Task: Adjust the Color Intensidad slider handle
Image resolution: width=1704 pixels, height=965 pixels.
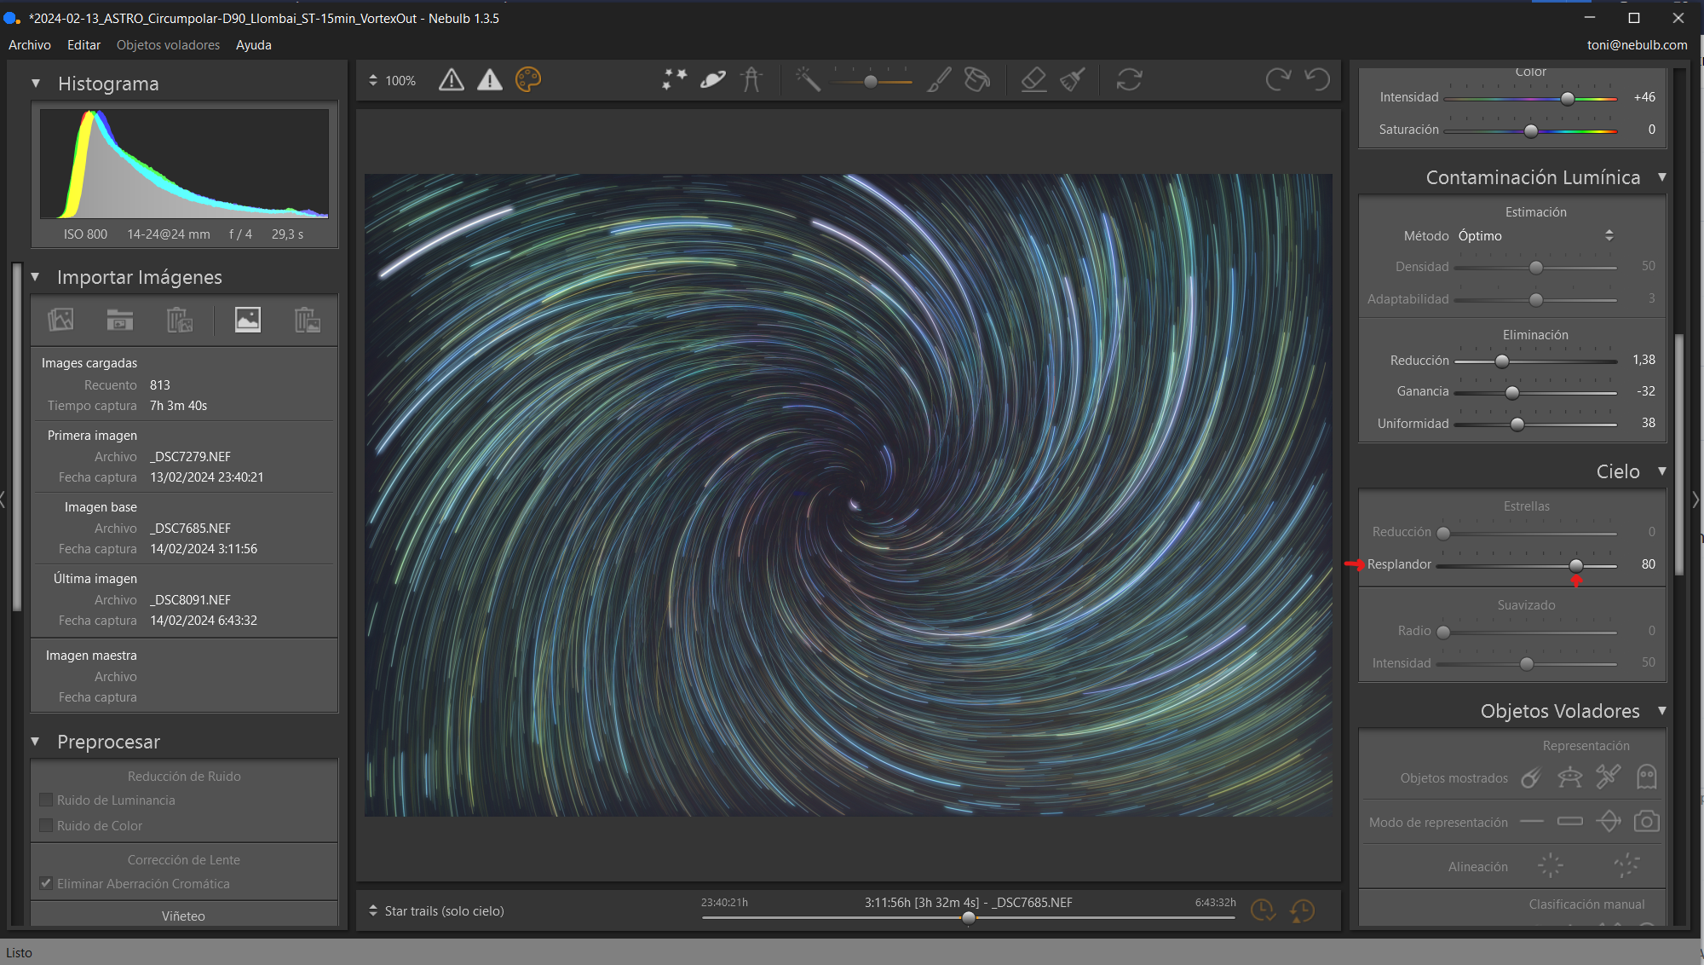Action: tap(1568, 98)
